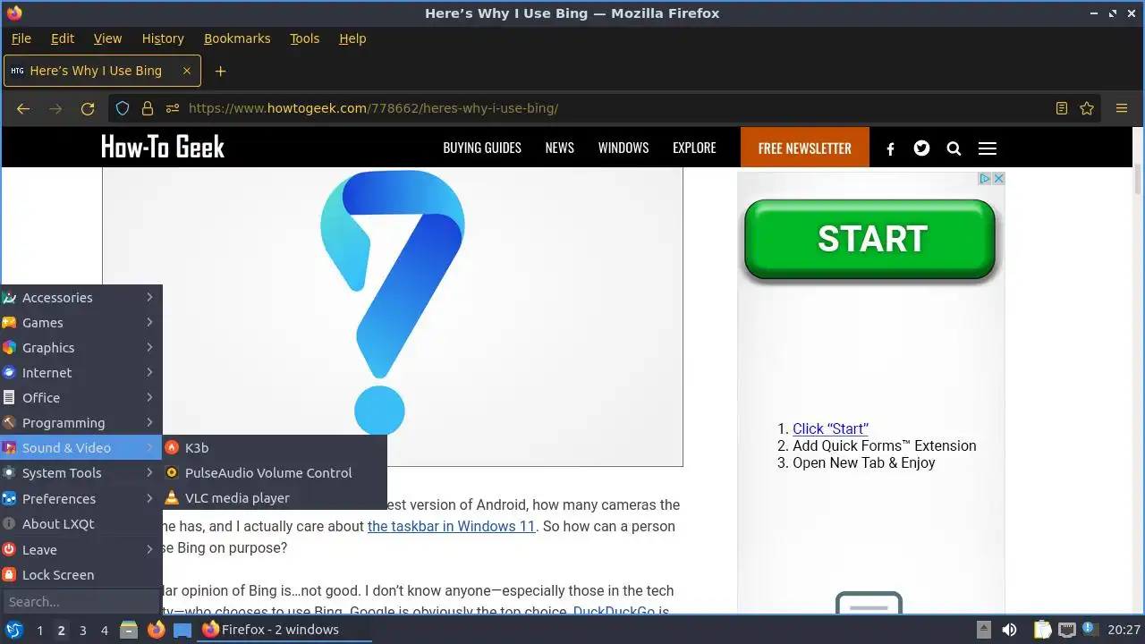Expand Office menu category
The image size is (1145, 644).
(81, 398)
